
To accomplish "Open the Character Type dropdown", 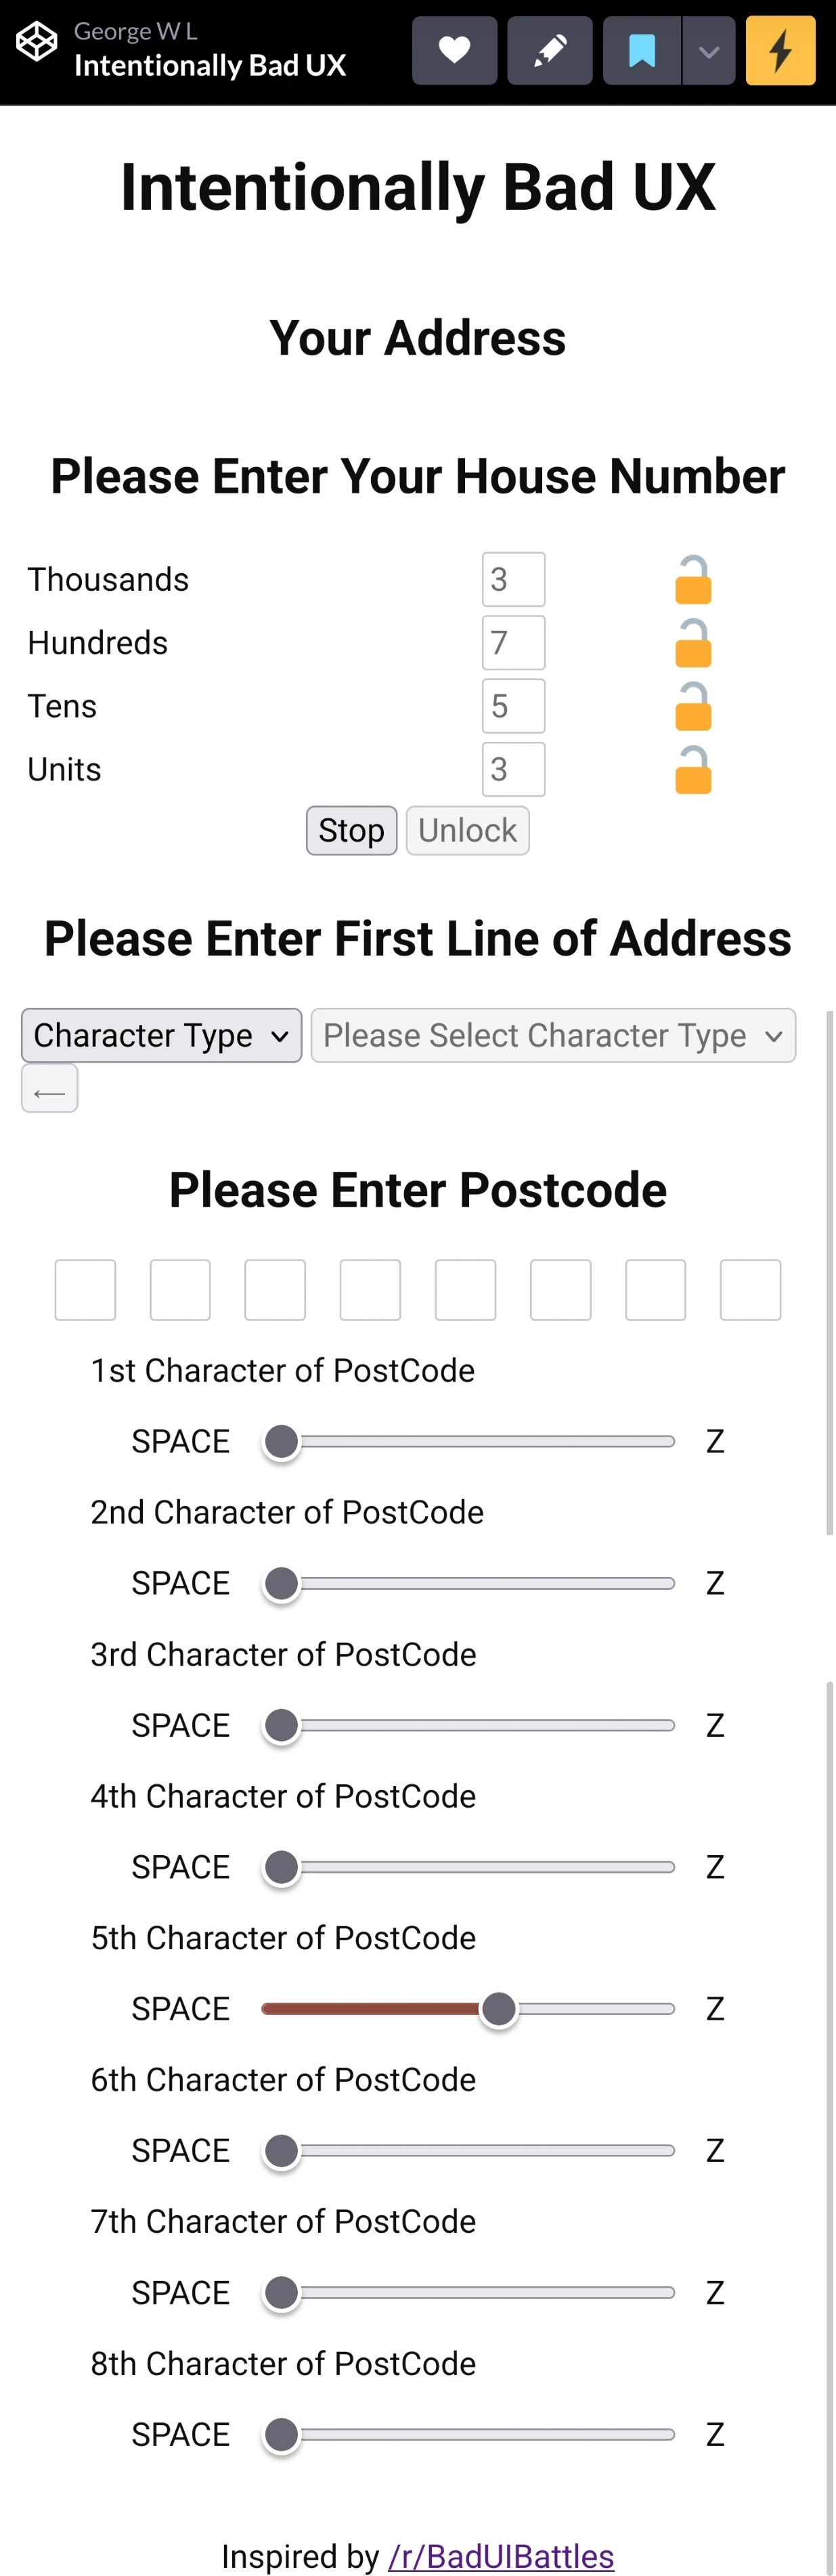I will [160, 1035].
